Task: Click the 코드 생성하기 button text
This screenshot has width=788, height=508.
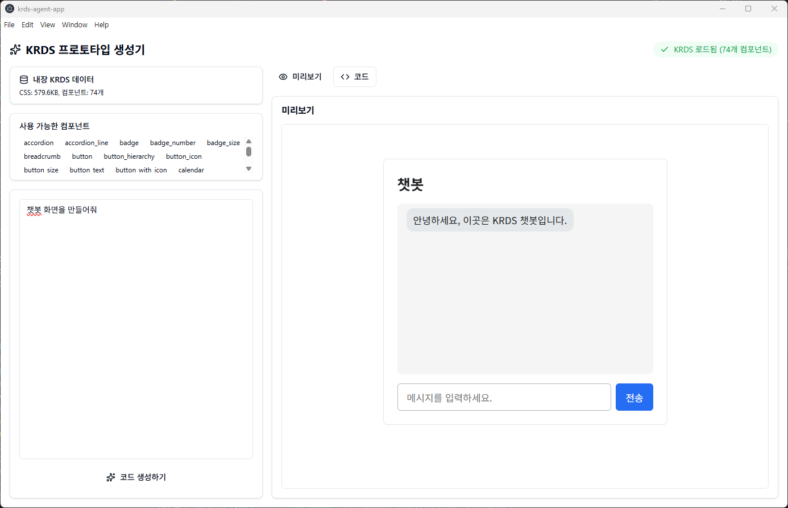Action: point(143,477)
